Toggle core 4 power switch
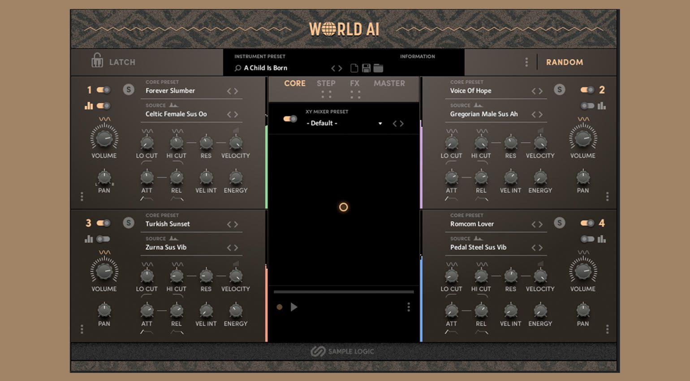 click(x=587, y=223)
